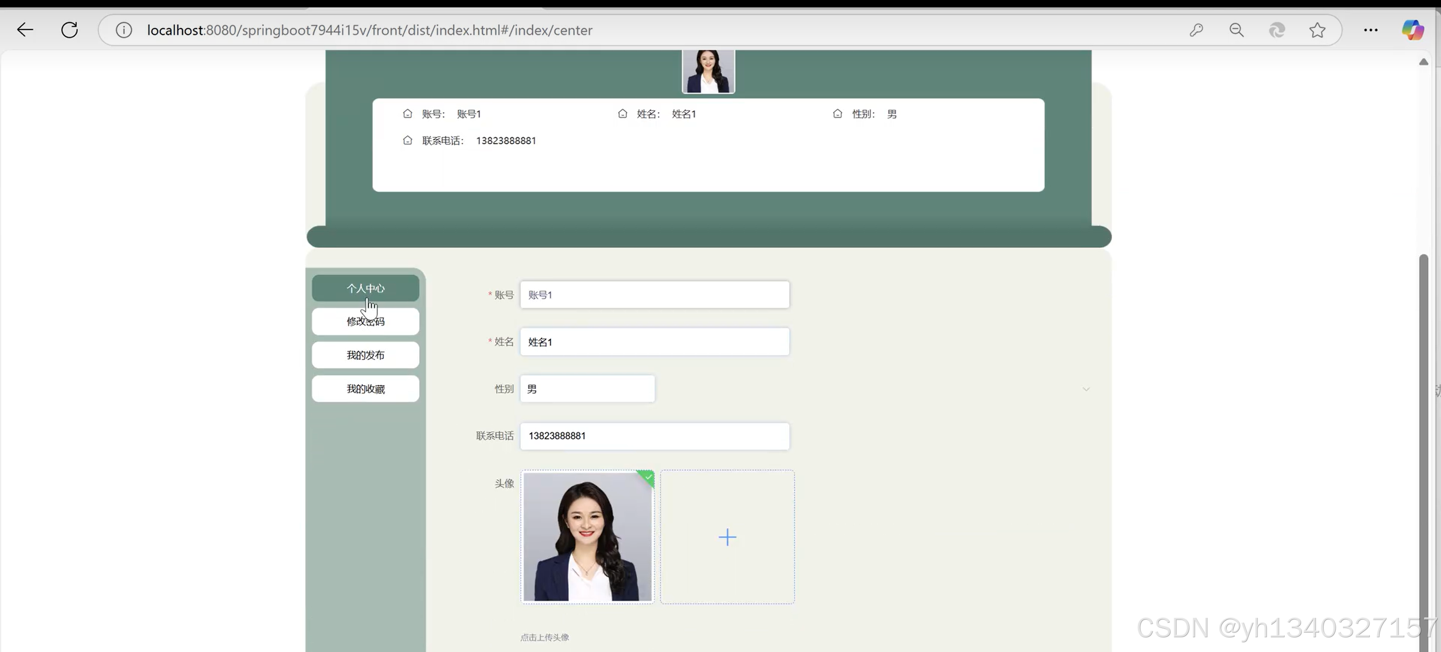Click the home icon beside 联系电话 label
The height and width of the screenshot is (652, 1441).
pyautogui.click(x=408, y=140)
